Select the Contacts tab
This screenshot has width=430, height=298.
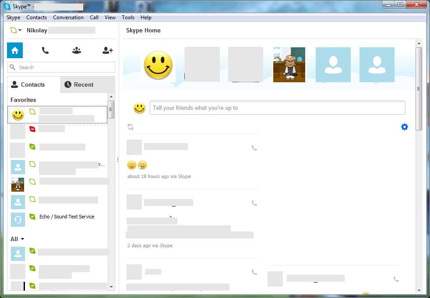tap(33, 84)
